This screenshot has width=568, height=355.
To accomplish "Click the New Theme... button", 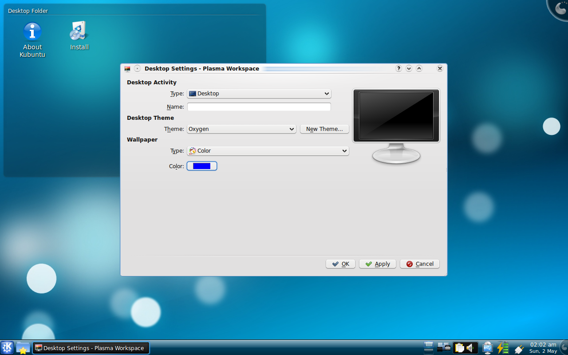I will 324,129.
